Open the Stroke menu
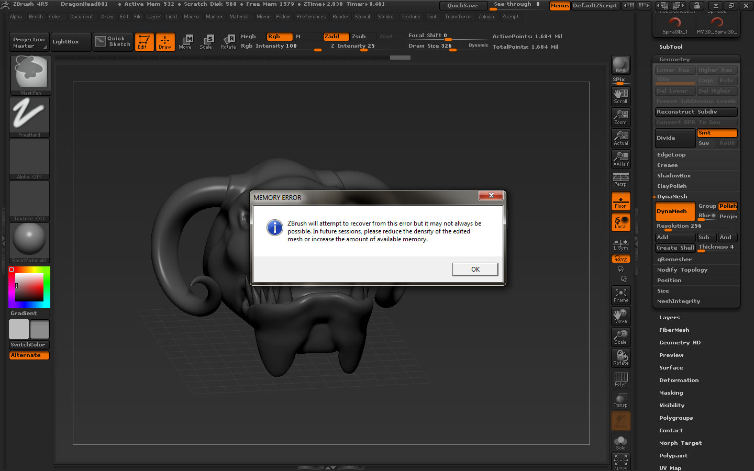Viewport: 754px width, 471px height. (385, 17)
